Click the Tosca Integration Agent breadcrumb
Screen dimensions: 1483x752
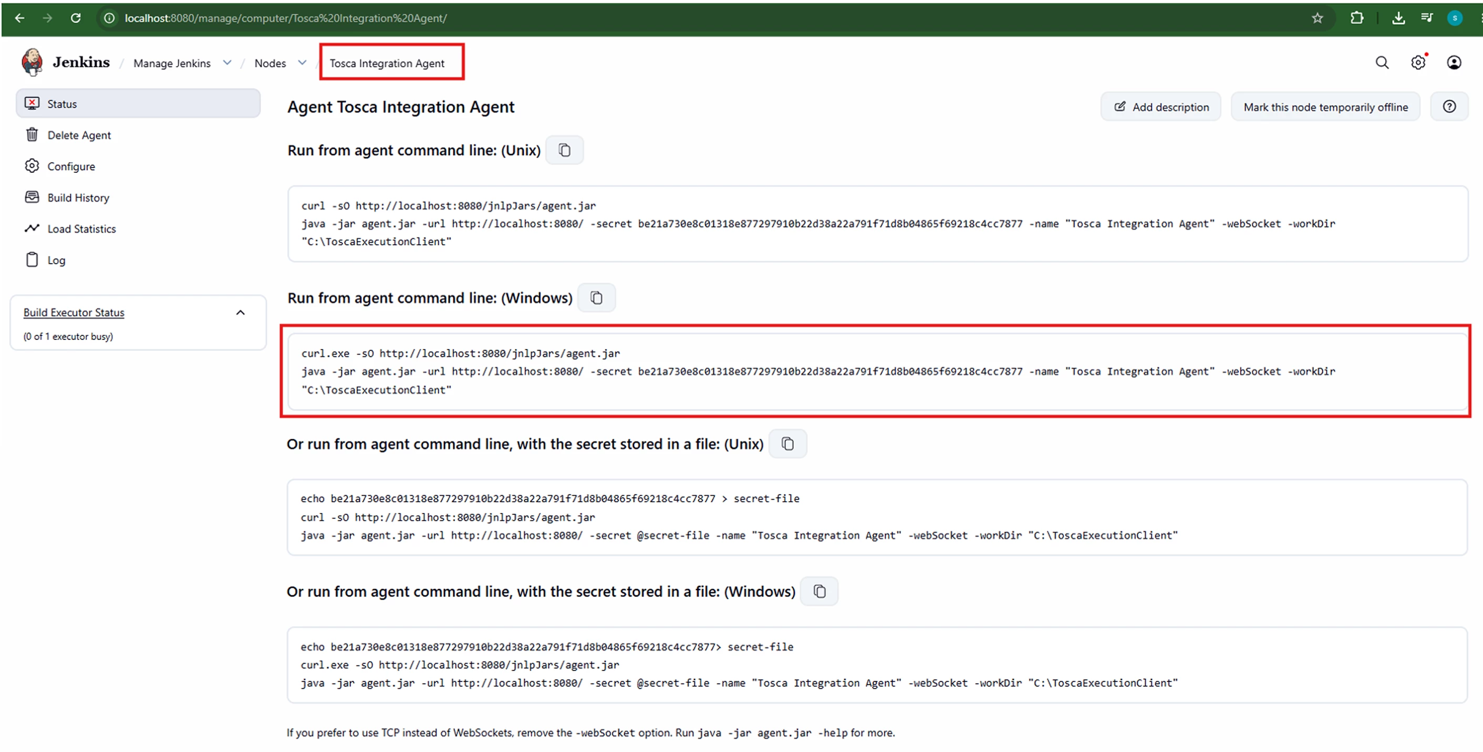pyautogui.click(x=387, y=64)
